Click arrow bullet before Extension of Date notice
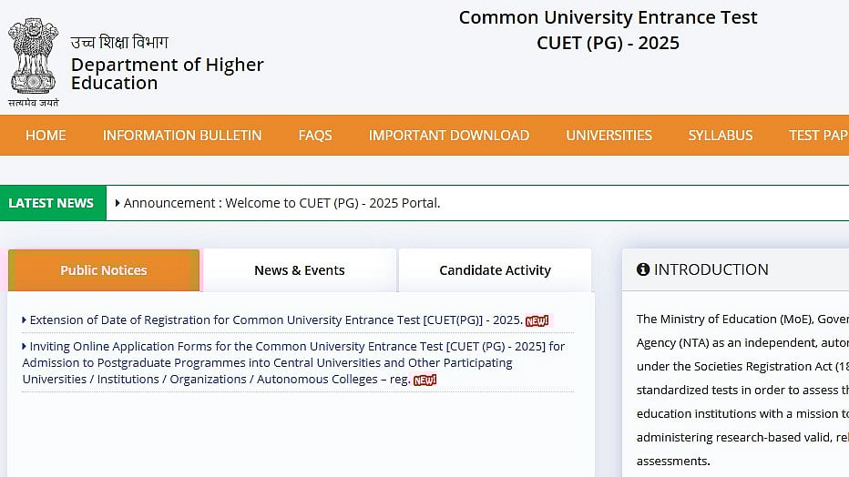 25,320
